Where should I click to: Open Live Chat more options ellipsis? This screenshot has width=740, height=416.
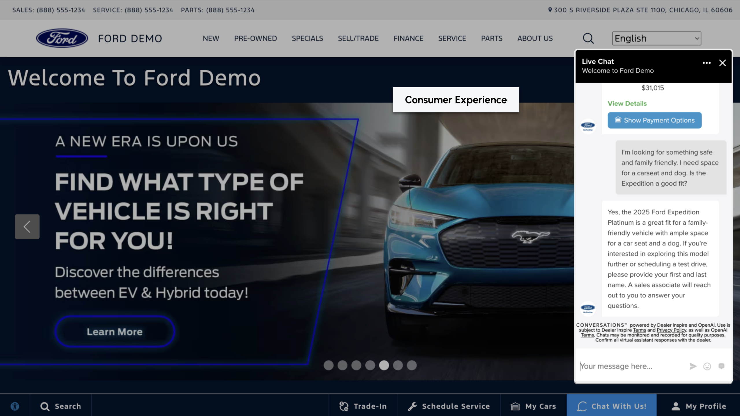point(706,63)
